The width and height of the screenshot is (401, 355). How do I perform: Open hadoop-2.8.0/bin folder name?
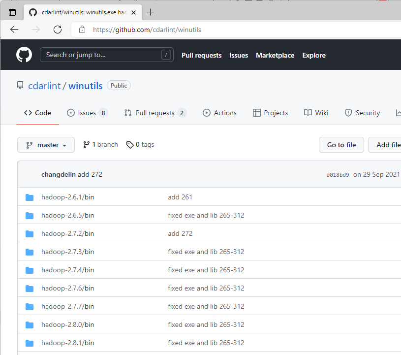(68, 325)
